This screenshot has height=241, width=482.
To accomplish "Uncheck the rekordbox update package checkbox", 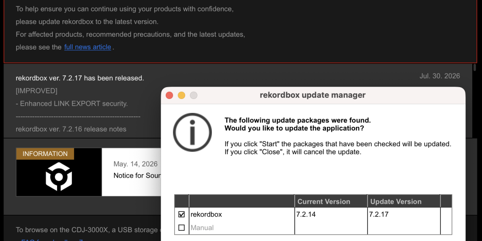I will pos(181,214).
